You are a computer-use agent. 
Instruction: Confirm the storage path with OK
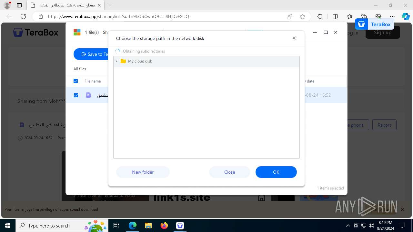276,172
